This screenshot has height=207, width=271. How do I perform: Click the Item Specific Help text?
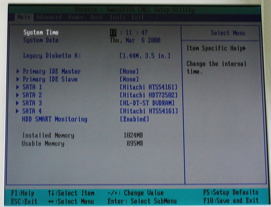click(214, 48)
